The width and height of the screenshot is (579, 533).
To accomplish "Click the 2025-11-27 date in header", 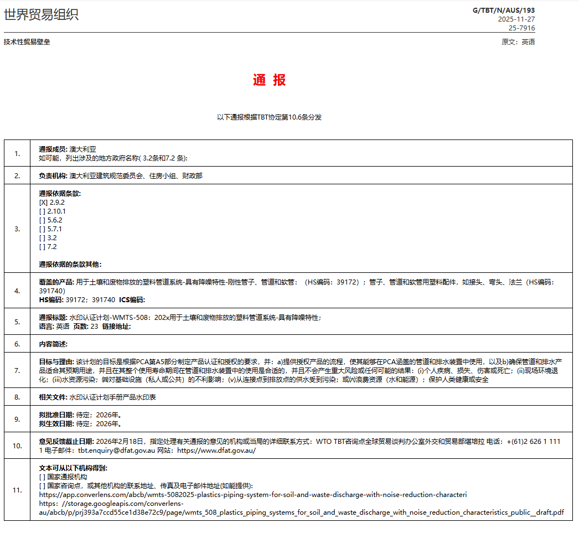I will click(x=516, y=19).
